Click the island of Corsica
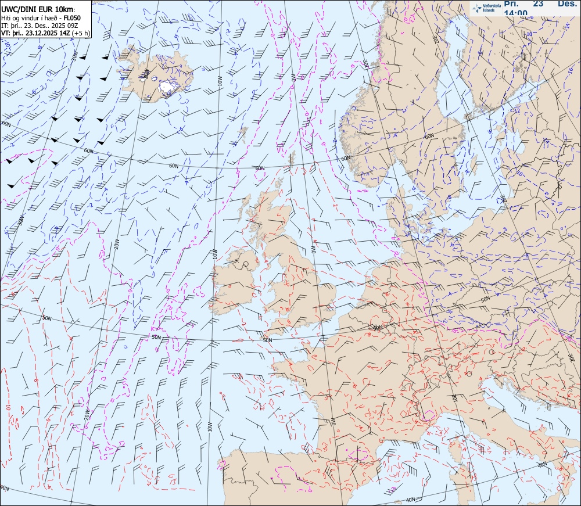The width and height of the screenshot is (581, 506). tap(454, 448)
